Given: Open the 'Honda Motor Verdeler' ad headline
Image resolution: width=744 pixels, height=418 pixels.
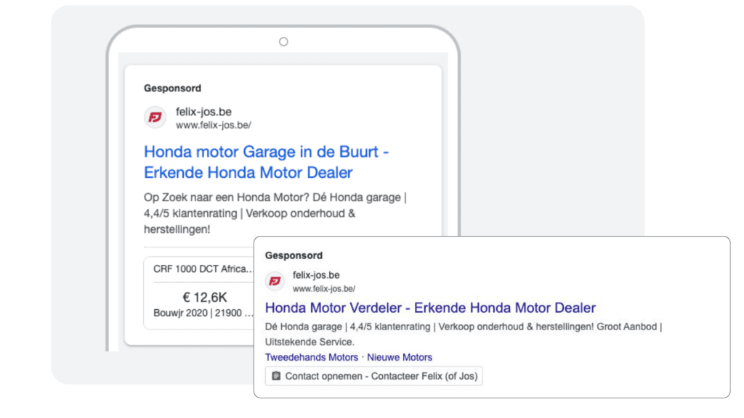Looking at the screenshot, I should coord(430,308).
